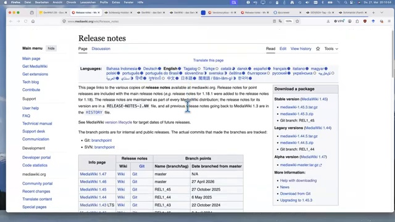Open the browser home page icon
The height and width of the screenshot is (222, 395).
33,22
